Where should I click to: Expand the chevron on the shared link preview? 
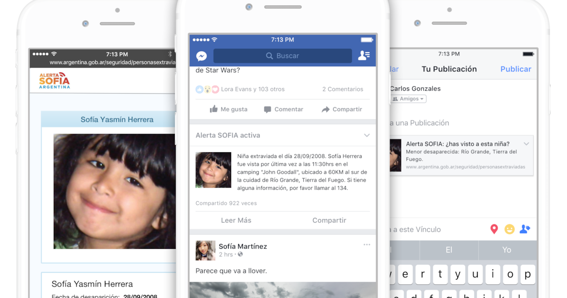tap(526, 144)
